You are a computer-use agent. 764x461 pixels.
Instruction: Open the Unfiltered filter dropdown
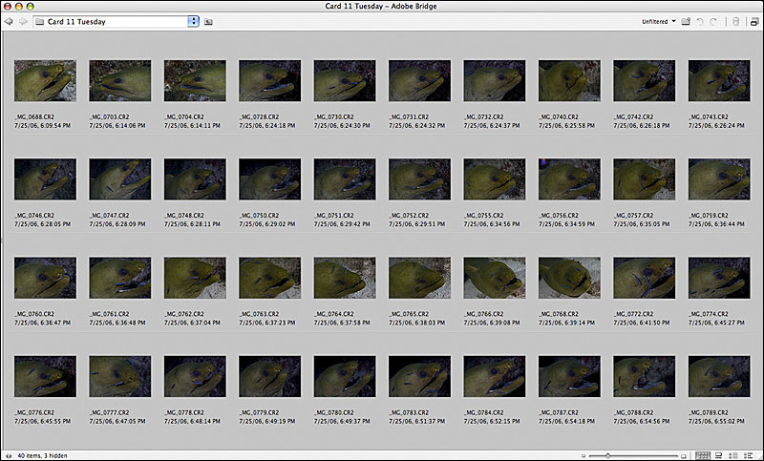tap(659, 21)
